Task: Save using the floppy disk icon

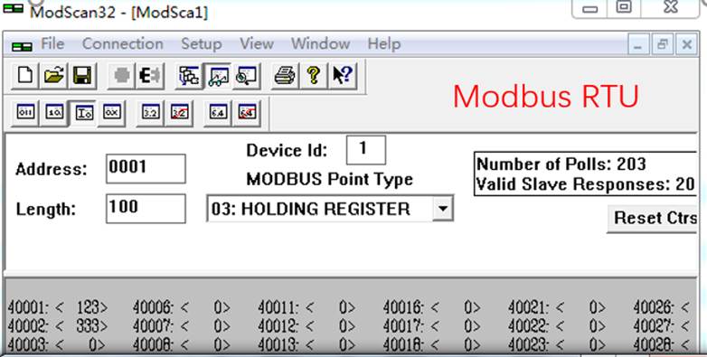Action: coord(82,75)
